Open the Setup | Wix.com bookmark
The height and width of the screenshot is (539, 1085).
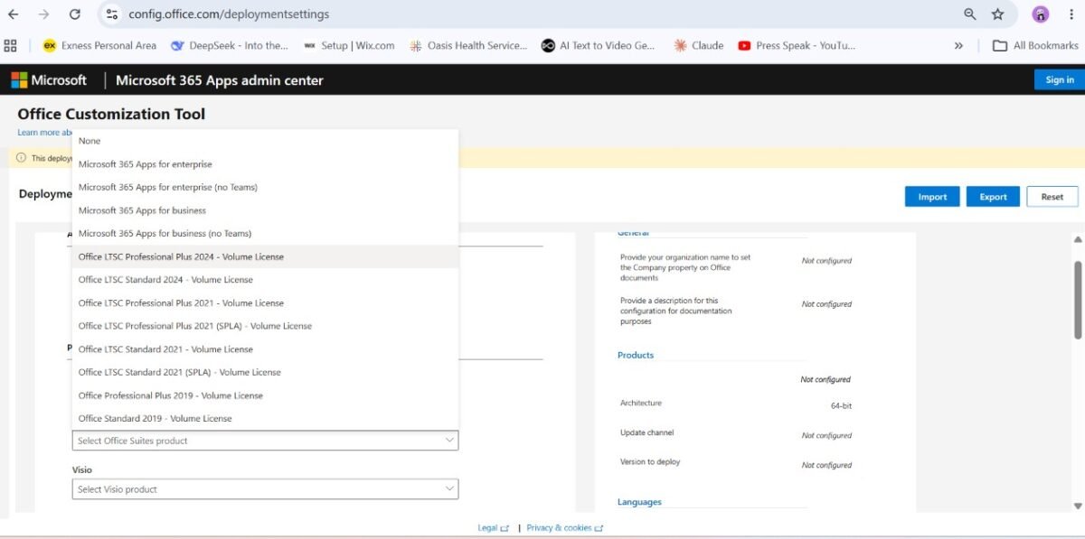coord(349,45)
